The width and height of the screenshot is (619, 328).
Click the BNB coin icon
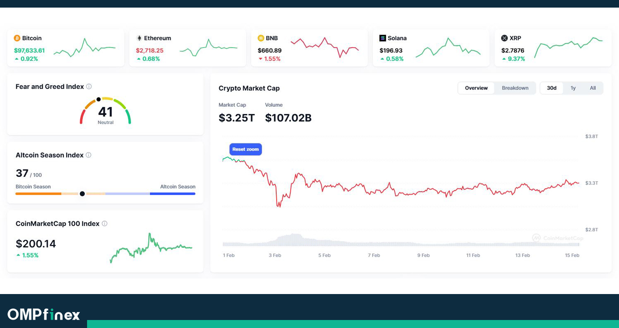pyautogui.click(x=261, y=38)
